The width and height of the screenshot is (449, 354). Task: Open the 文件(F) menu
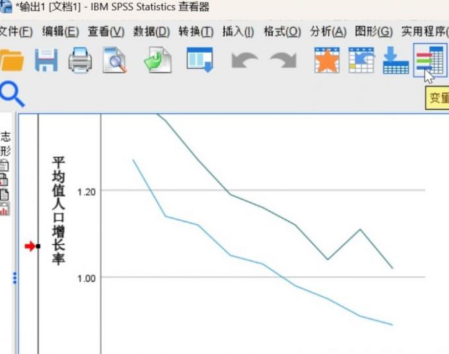(x=16, y=32)
